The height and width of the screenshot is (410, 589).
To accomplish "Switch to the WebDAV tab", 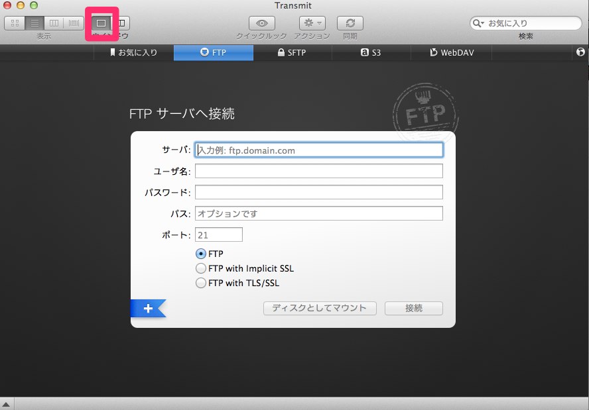I will (452, 52).
